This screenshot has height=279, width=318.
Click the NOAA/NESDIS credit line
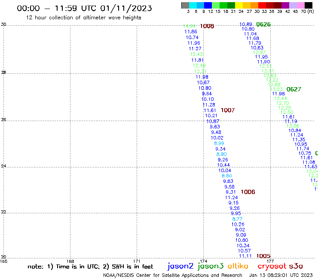tap(173, 276)
